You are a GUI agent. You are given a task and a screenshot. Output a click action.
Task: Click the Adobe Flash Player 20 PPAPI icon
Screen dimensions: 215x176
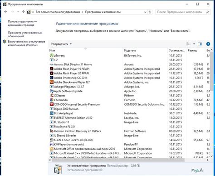point(52,73)
